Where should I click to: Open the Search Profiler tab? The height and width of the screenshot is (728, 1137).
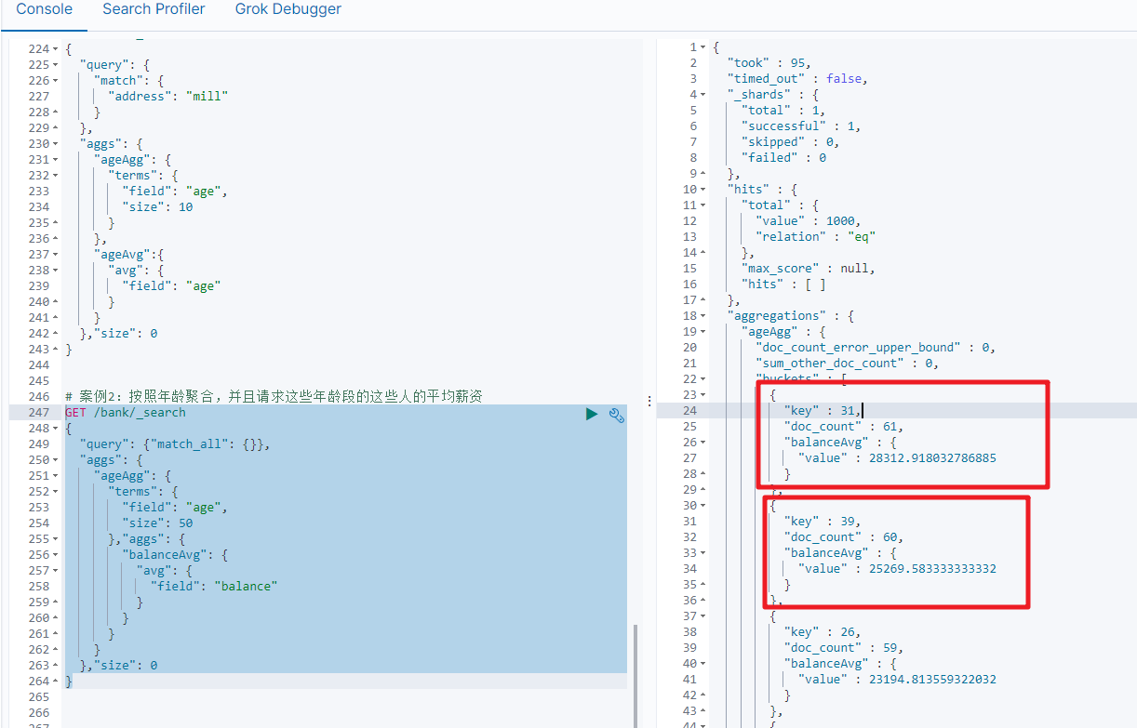point(154,9)
